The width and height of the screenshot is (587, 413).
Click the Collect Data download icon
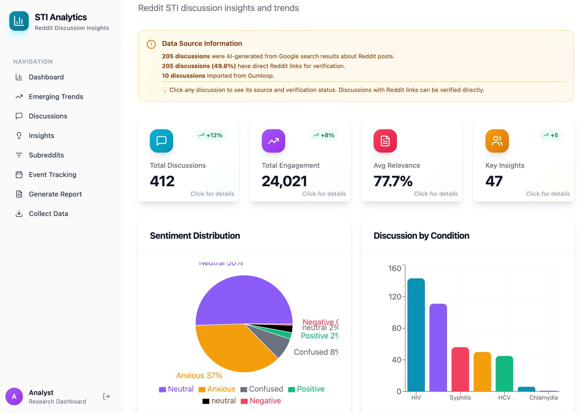click(19, 213)
